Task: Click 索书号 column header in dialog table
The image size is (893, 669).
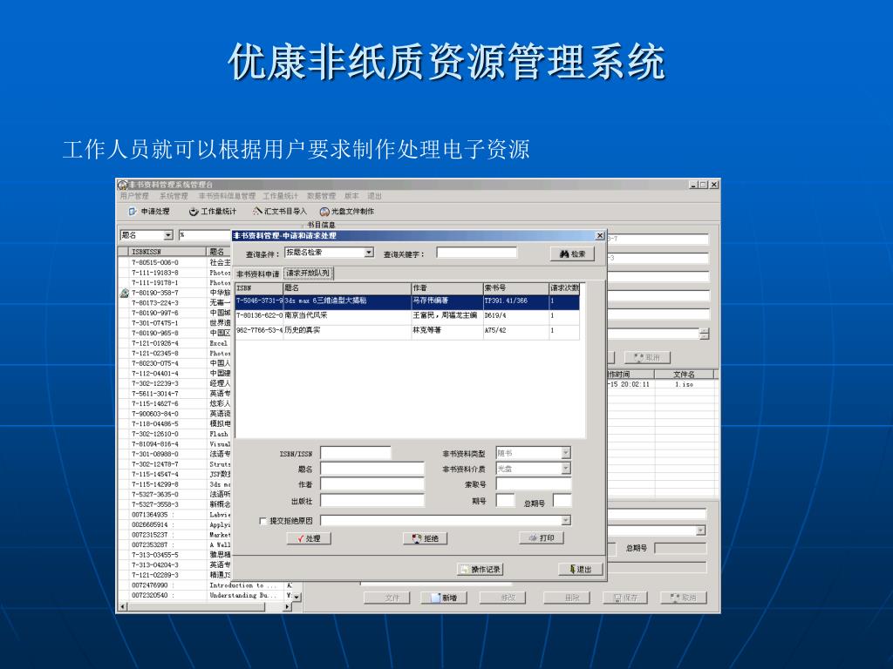Action: (x=516, y=288)
